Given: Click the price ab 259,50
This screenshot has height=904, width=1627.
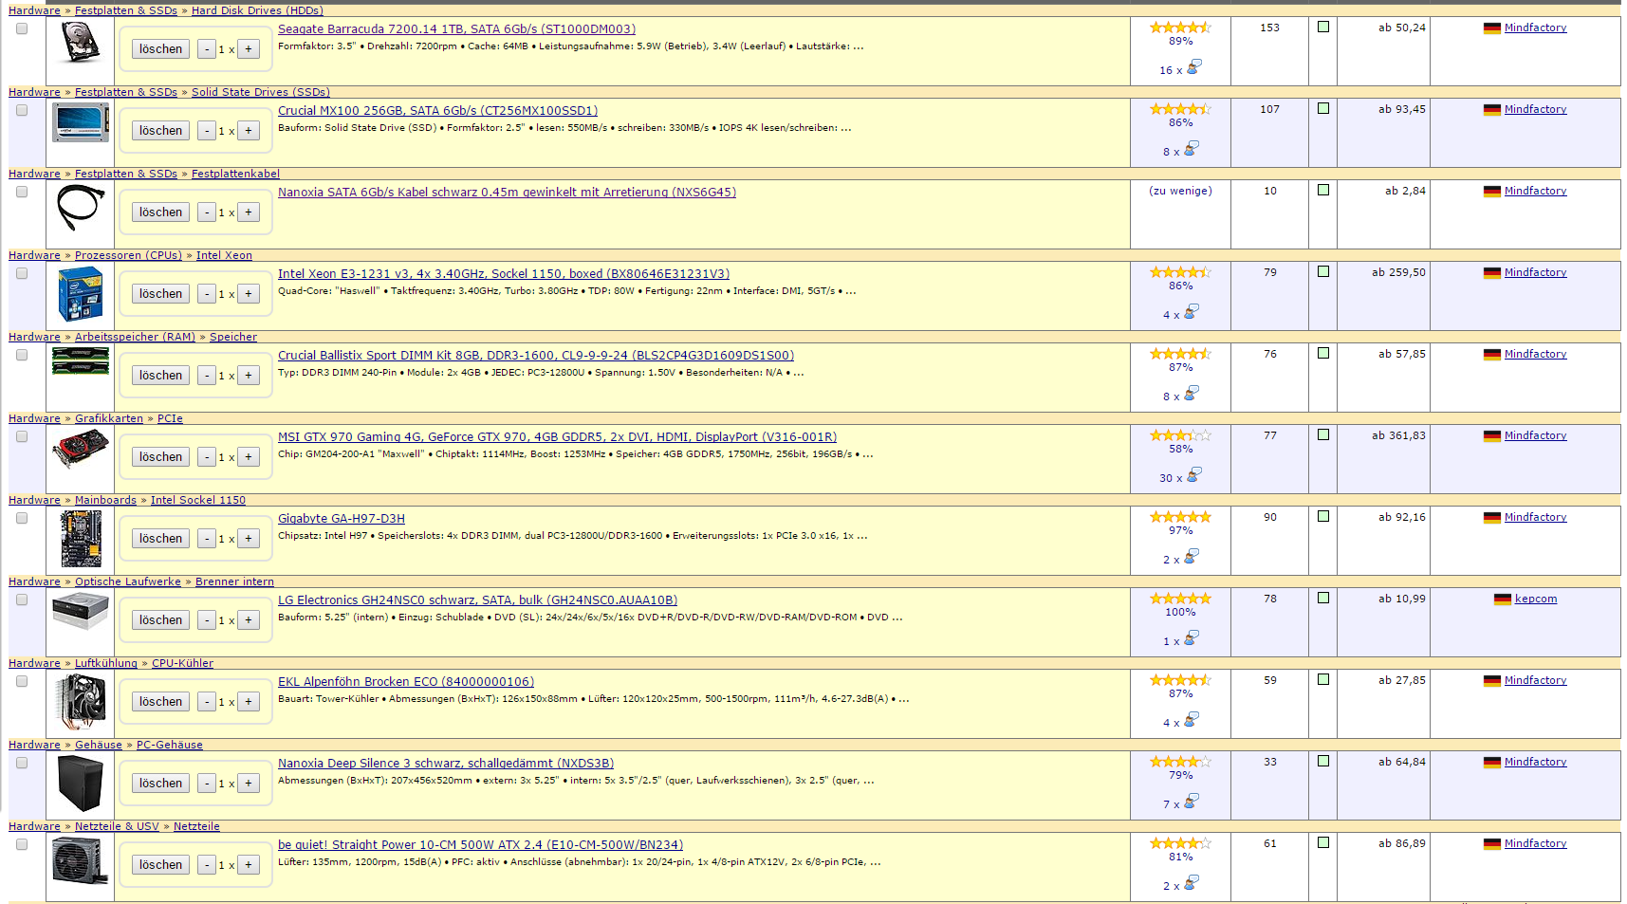Looking at the screenshot, I should coord(1398,273).
